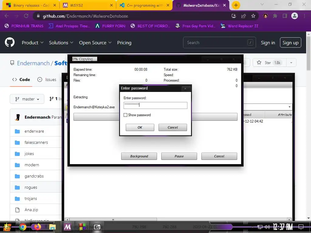Expand the Solutions menu on GitHub
311x233 pixels.
61,42
